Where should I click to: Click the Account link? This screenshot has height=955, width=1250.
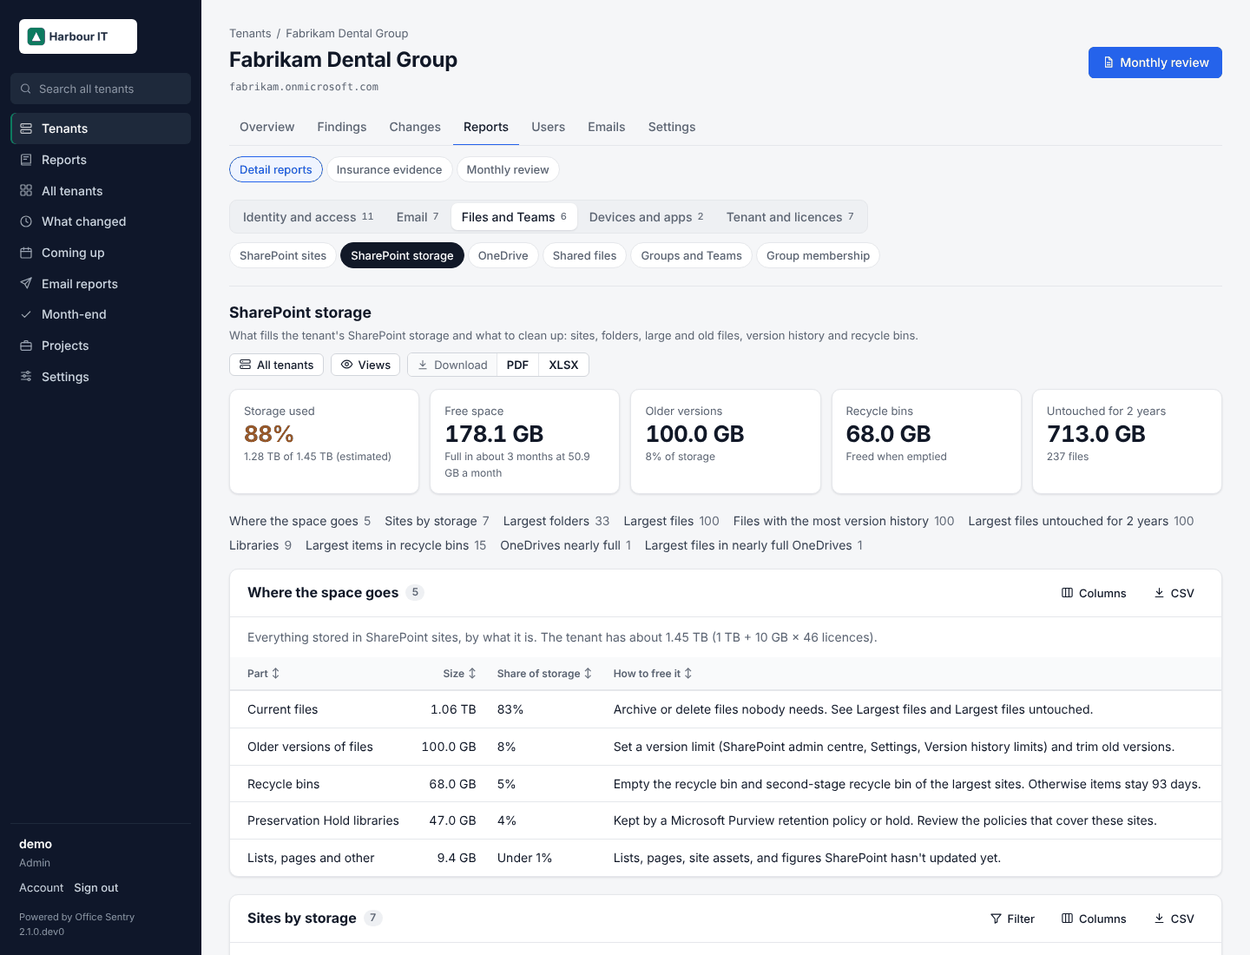point(42,887)
